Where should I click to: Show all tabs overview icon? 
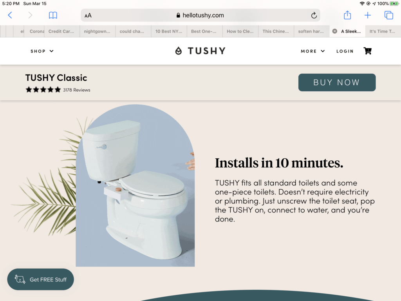pos(389,15)
